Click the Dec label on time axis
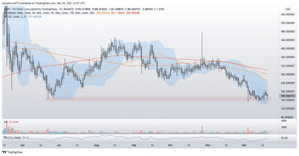The image size is (299, 156). pos(244,145)
